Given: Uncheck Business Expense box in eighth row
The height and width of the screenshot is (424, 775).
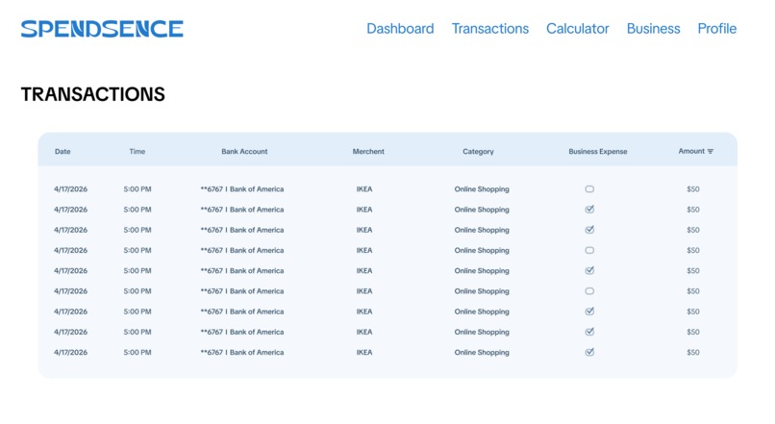Looking at the screenshot, I should click(589, 332).
